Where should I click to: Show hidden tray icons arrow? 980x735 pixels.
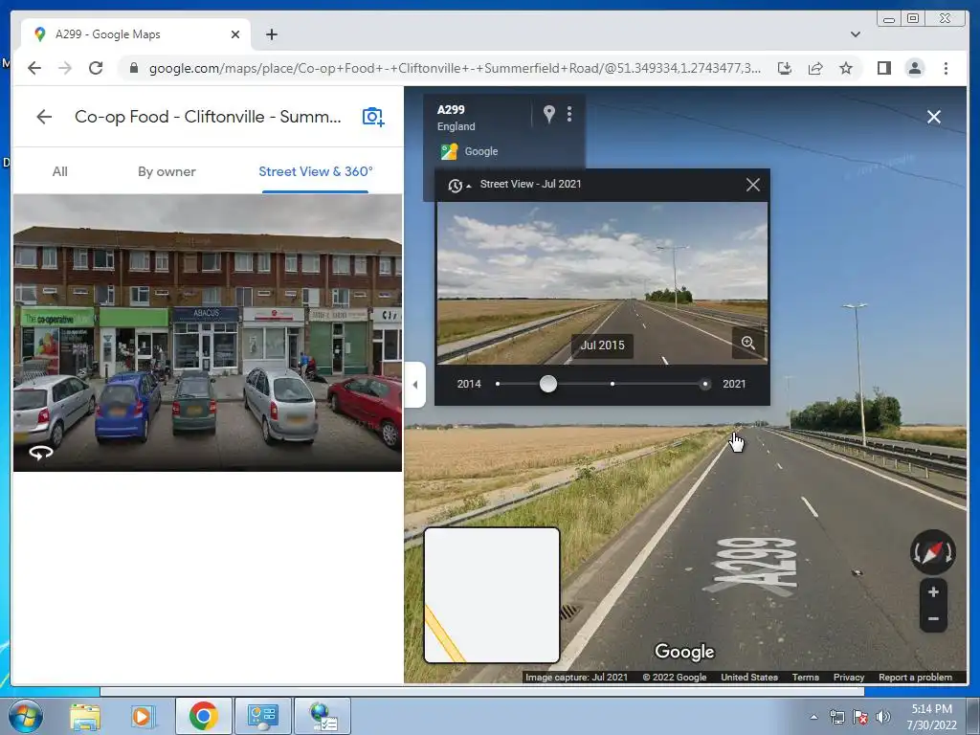tap(813, 717)
